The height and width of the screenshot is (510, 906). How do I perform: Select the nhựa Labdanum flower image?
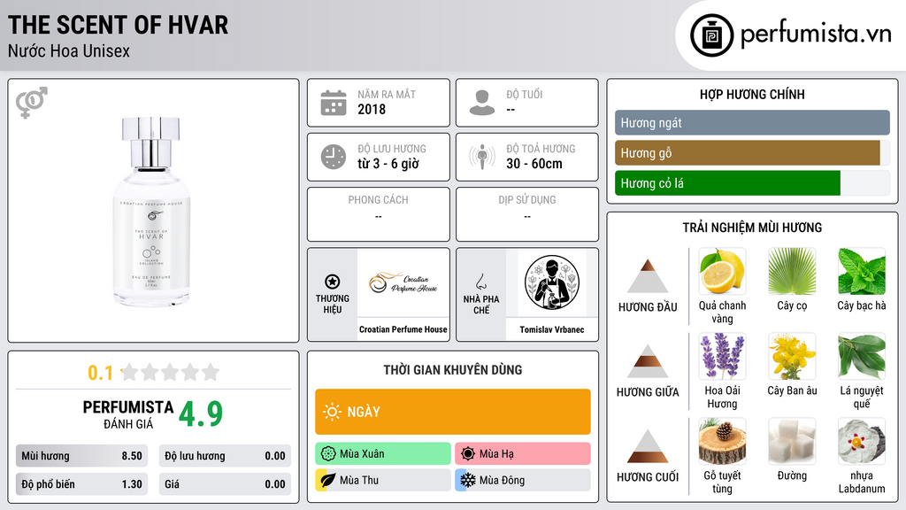click(862, 442)
